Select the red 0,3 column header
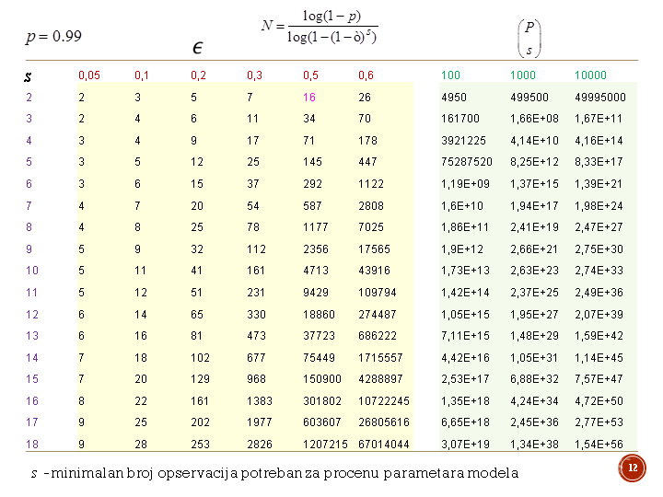 [254, 75]
